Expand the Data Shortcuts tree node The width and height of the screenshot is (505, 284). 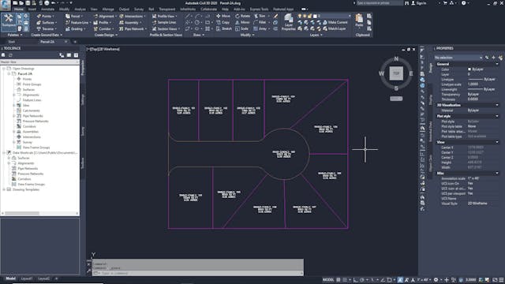point(4,152)
